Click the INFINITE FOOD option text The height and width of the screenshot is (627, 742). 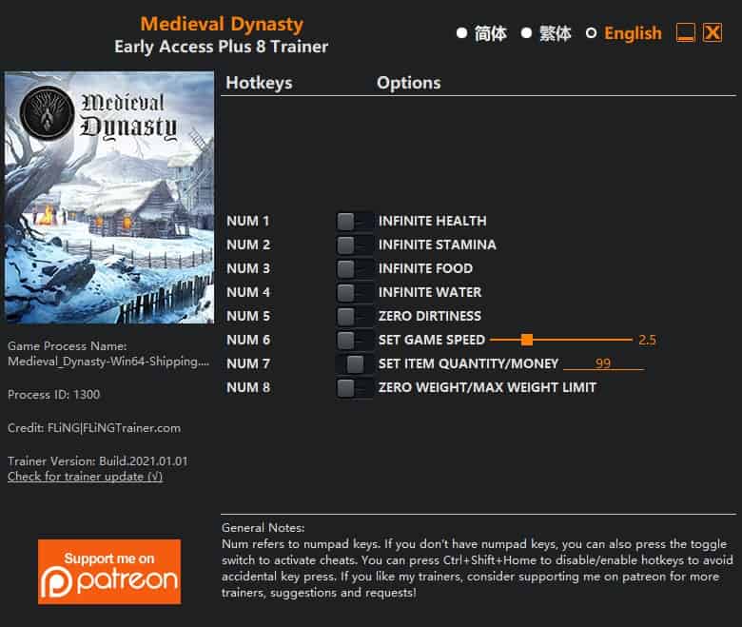(x=425, y=268)
